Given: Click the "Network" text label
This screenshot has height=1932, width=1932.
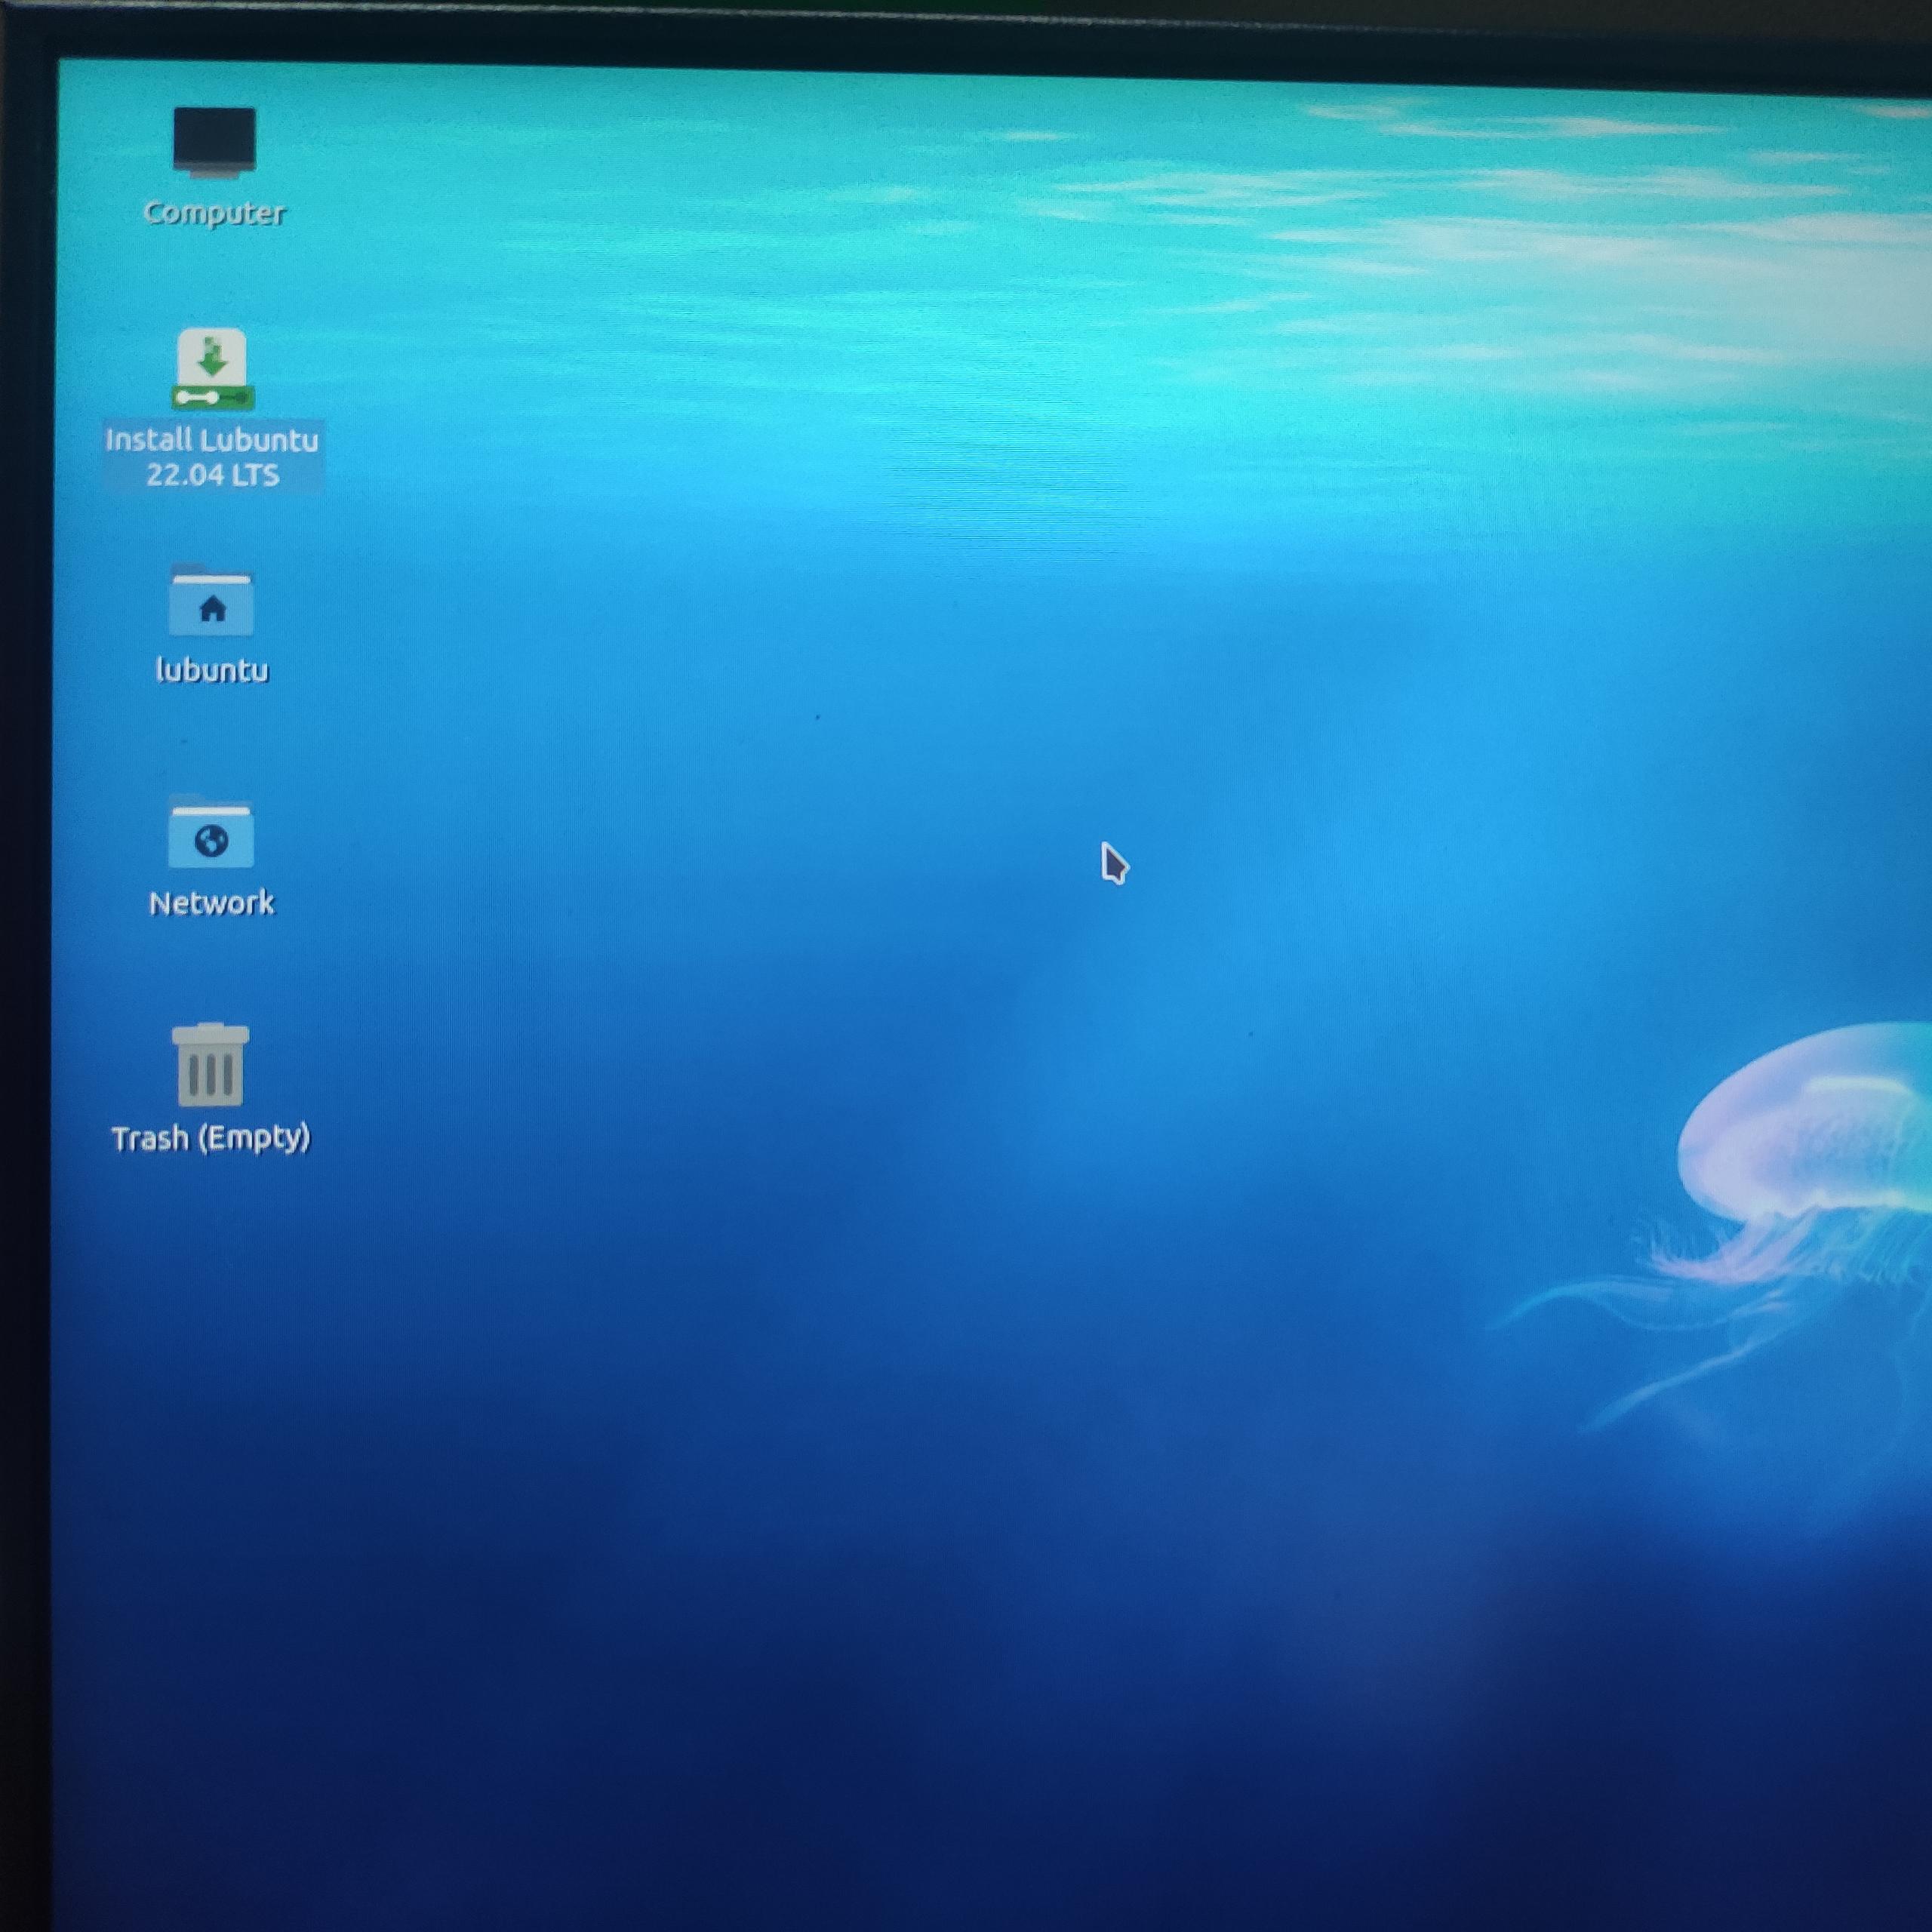Looking at the screenshot, I should coord(211,903).
